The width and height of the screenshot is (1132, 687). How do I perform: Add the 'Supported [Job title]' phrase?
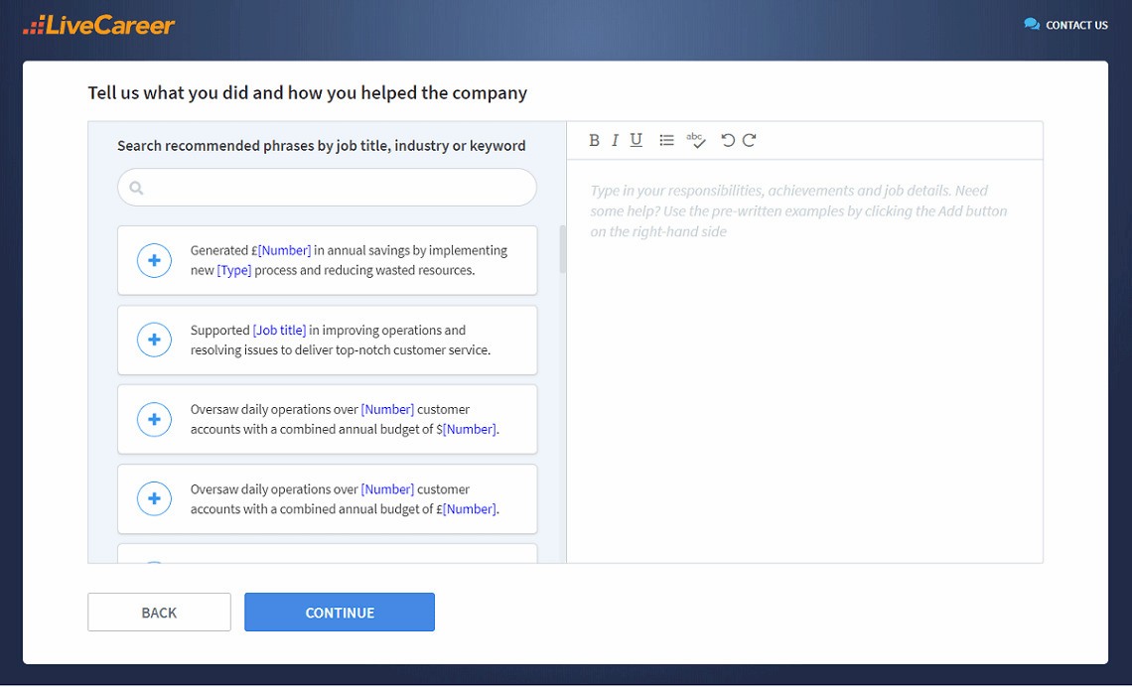click(x=154, y=341)
